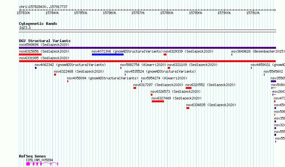Screen dimensions: 285x167
Task: Open the nsv6331995 (Sedlazeck2020) label
Action: coord(44,58)
